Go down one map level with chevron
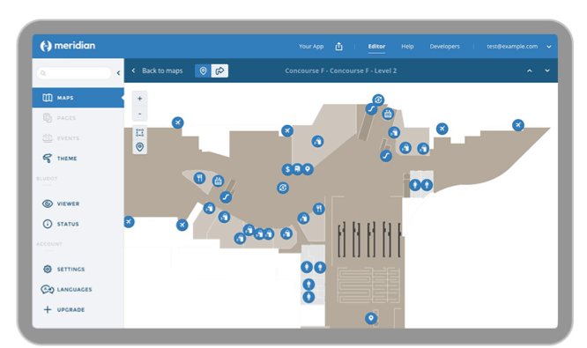 [547, 70]
